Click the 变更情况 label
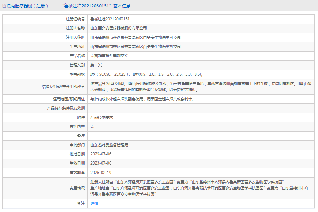 [x=77, y=188]
